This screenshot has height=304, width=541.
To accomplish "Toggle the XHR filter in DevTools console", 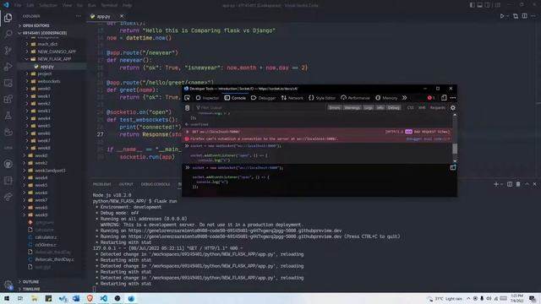I will tap(422, 108).
